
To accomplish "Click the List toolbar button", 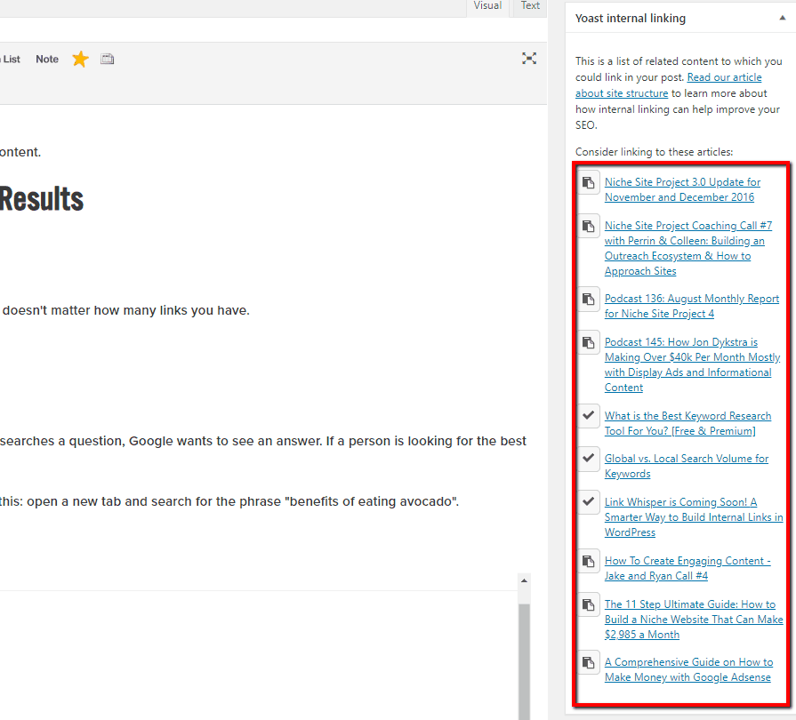I will pos(11,60).
